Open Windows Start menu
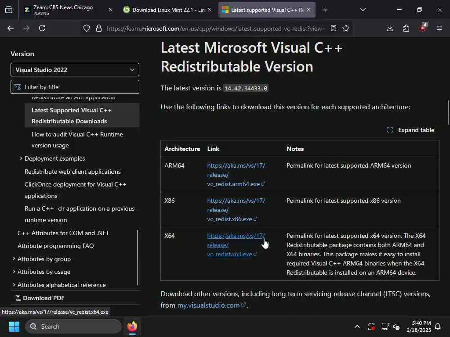Viewport: 450px width, 337px height. [x=14, y=326]
